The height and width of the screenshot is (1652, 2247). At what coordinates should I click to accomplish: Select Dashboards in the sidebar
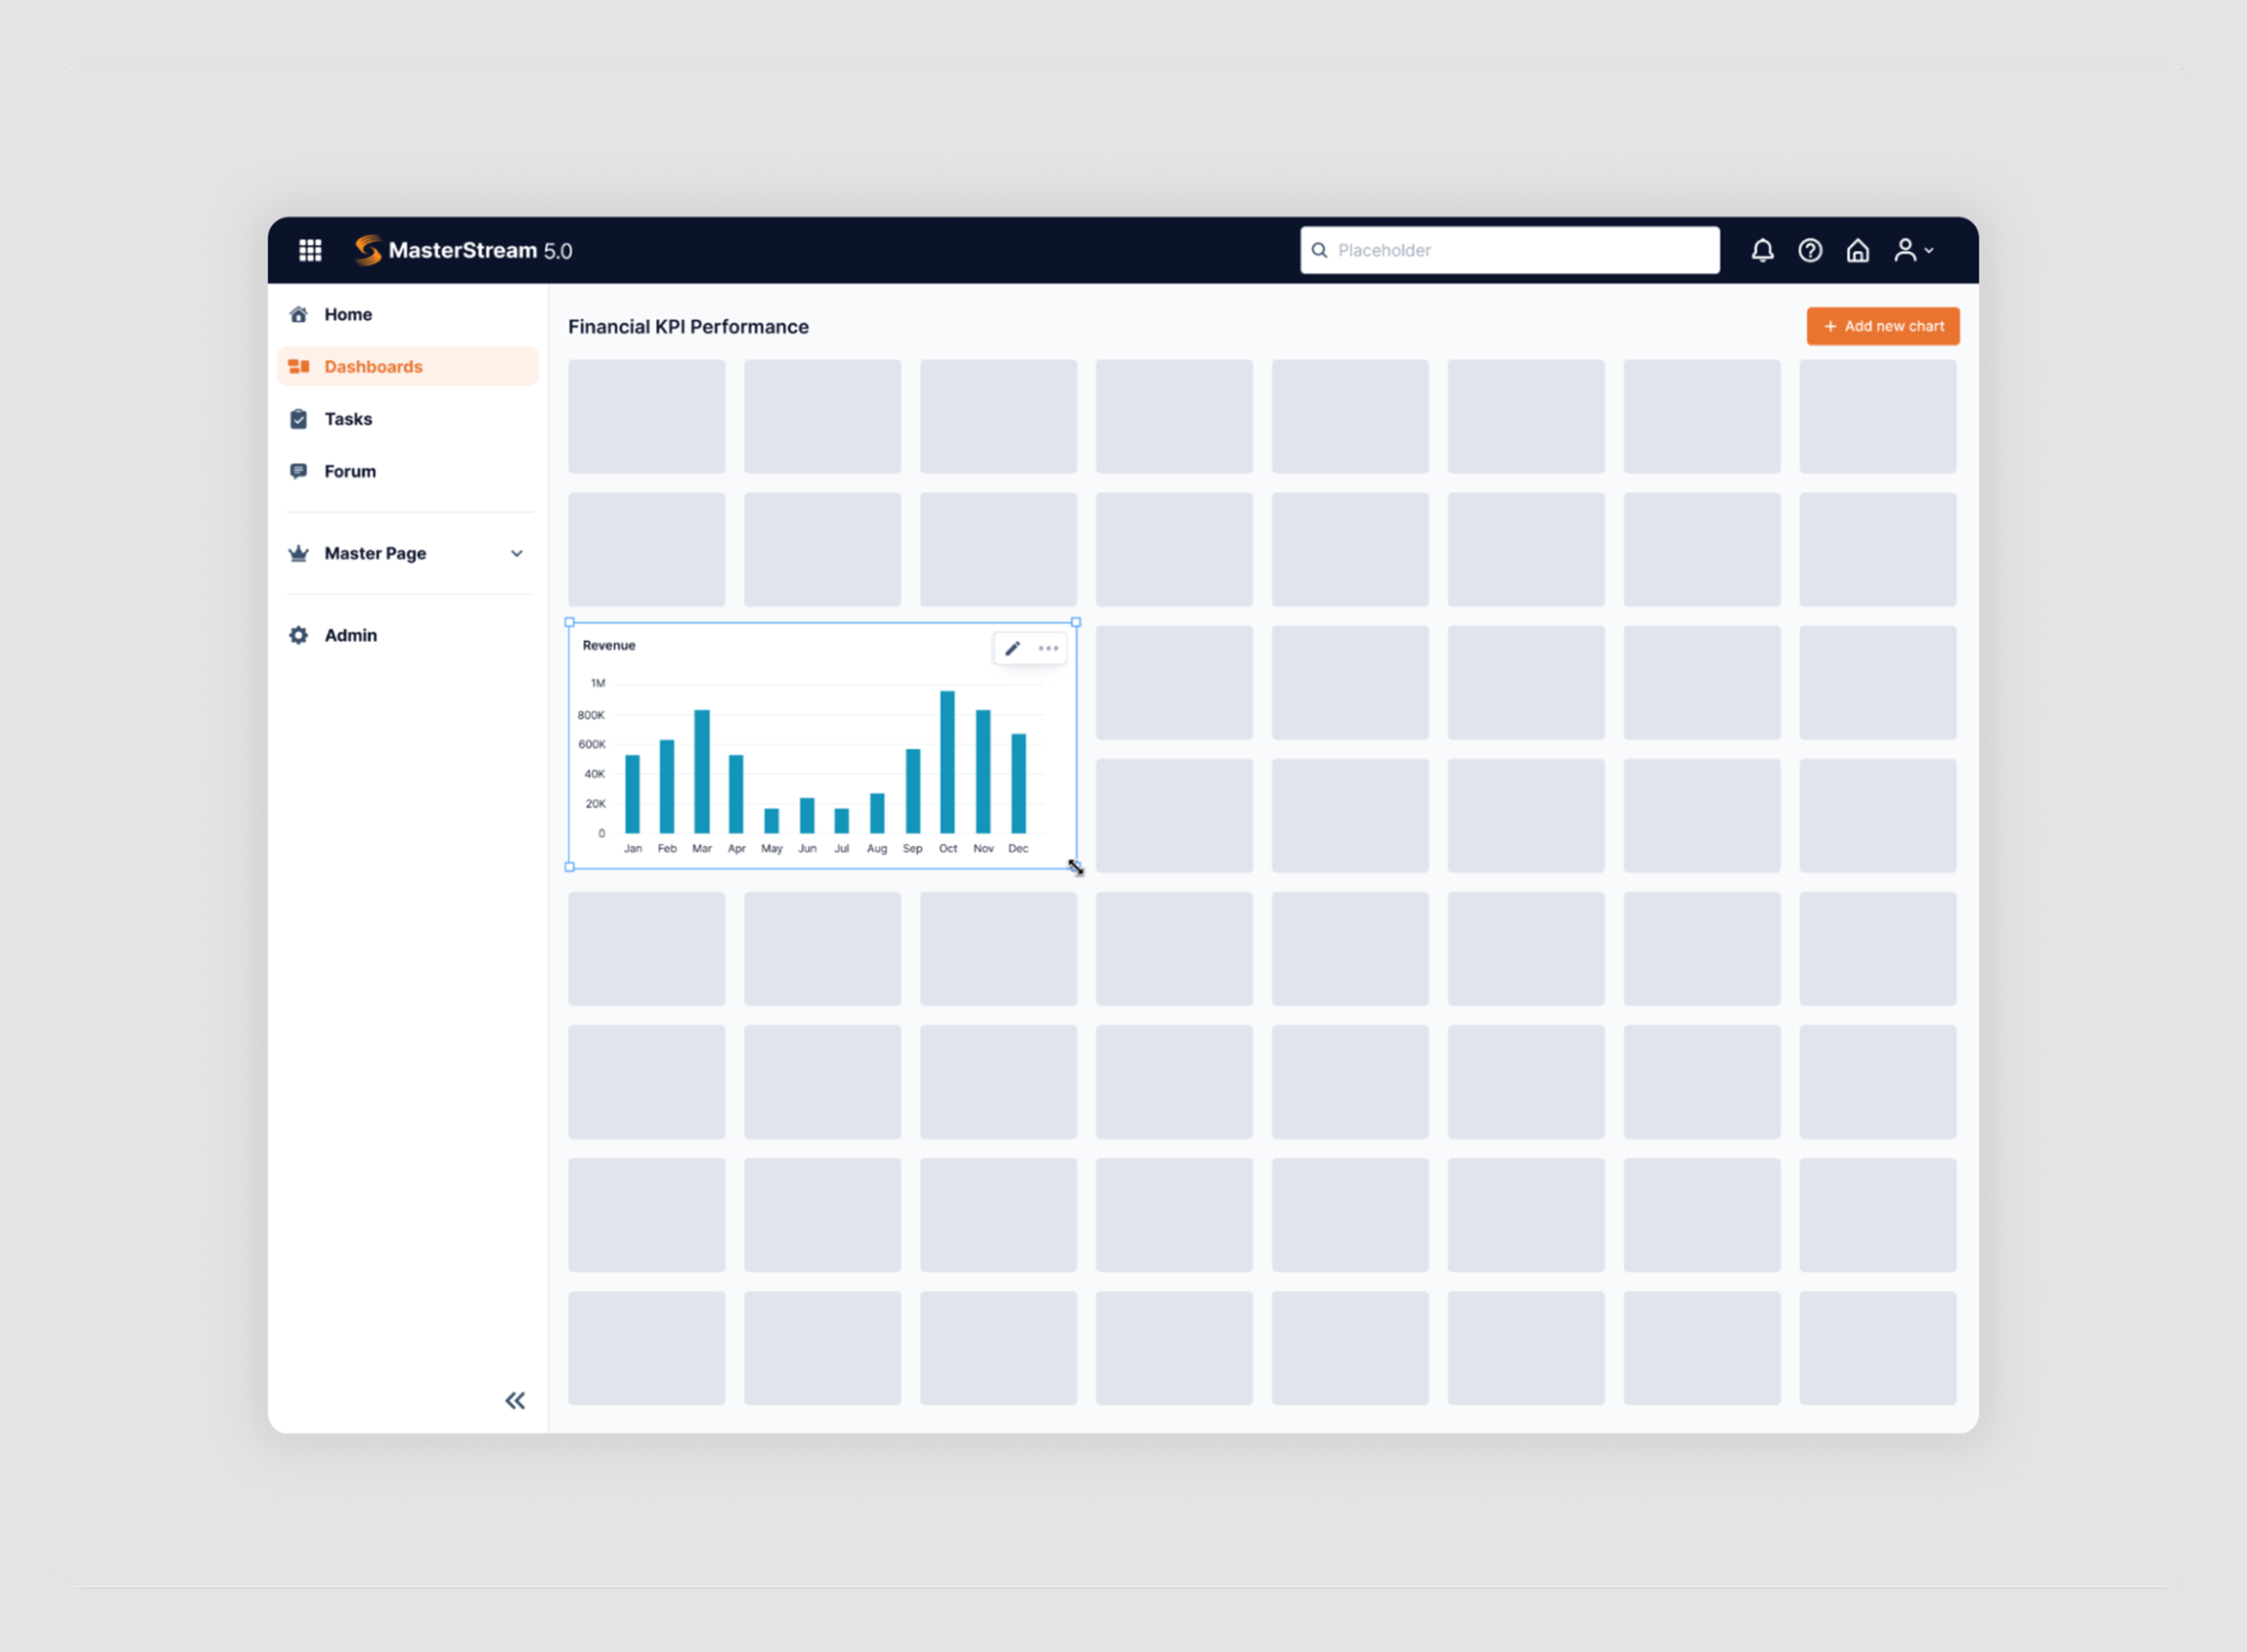[x=408, y=366]
